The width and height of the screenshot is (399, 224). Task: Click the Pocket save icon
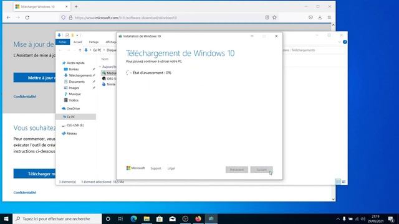click(310, 17)
